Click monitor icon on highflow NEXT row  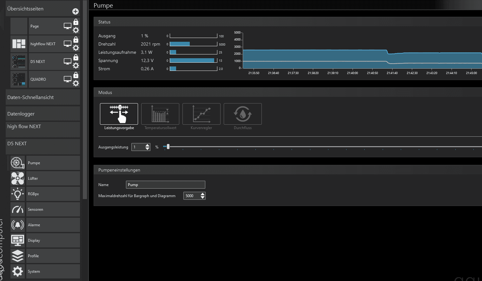68,44
